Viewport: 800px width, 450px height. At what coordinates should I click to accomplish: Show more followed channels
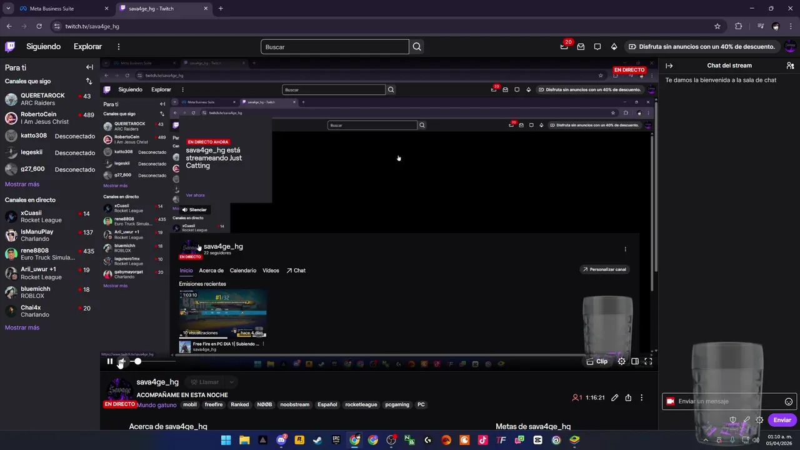click(x=22, y=184)
